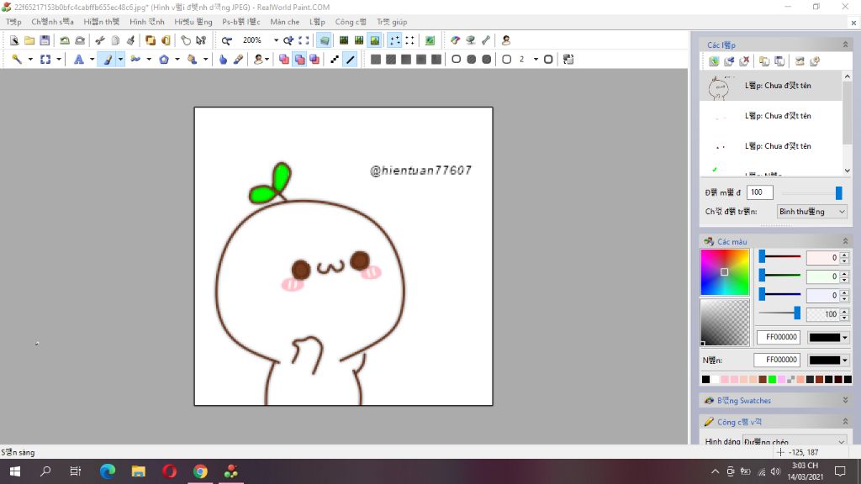Select the Magic wand tool
This screenshot has width=861, height=484.
coord(17,60)
